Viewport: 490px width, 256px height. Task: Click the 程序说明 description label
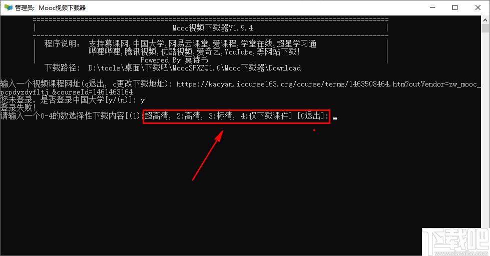(x=62, y=43)
